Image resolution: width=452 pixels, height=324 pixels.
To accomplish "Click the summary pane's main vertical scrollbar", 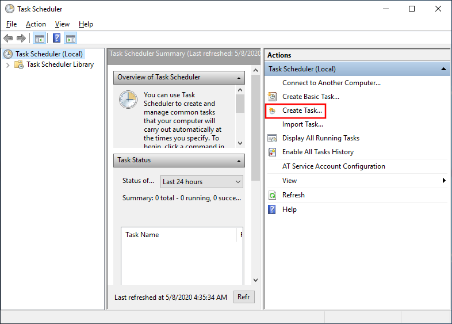I will [x=256, y=144].
